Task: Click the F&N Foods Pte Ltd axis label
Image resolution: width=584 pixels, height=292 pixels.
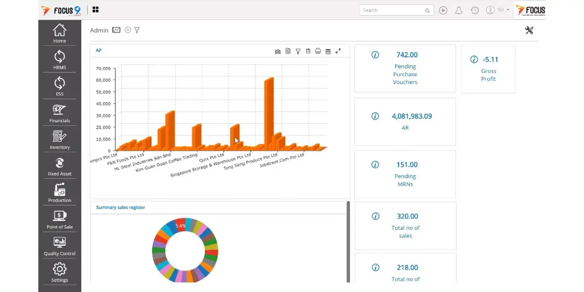Action: point(126,159)
